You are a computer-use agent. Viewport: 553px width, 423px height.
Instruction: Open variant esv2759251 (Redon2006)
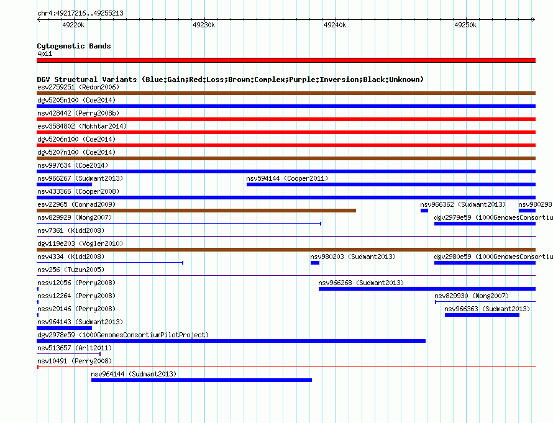(x=78, y=87)
